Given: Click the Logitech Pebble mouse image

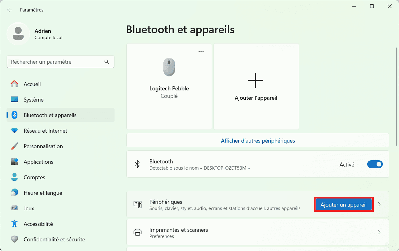Looking at the screenshot, I should coord(169,67).
